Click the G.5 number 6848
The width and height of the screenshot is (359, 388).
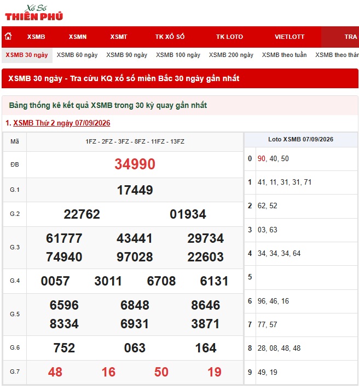tap(135, 305)
